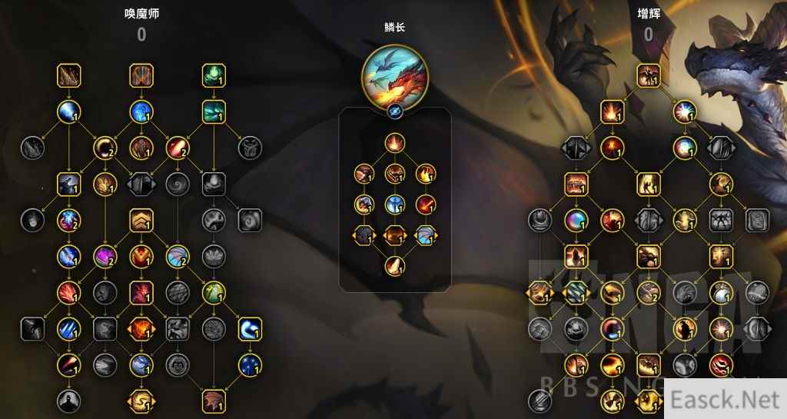Select the blue crescent moon square talent

pos(250,329)
